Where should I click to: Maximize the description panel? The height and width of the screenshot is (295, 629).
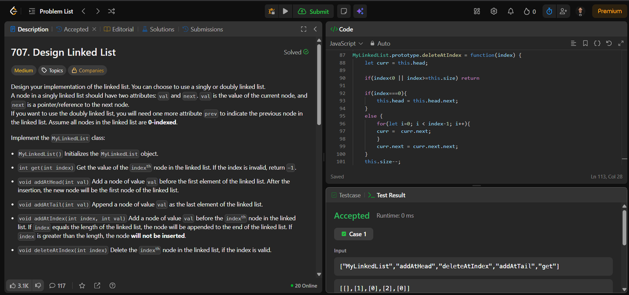303,29
